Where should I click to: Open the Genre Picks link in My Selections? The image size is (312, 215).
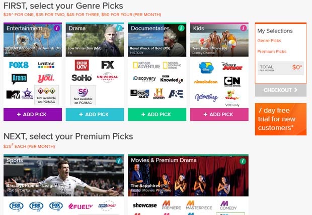tap(269, 41)
